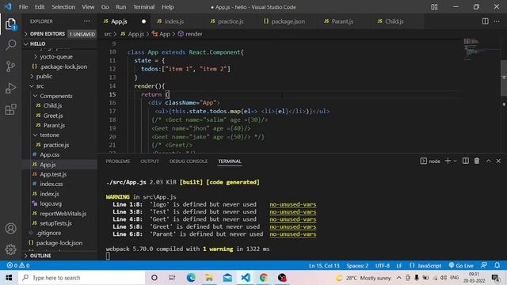Click the editor vertical scrollbar
The height and width of the screenshot is (285, 507).
click(x=504, y=78)
